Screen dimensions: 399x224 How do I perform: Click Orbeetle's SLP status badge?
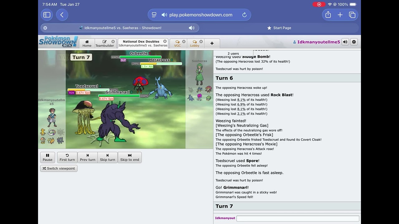[x=123, y=60]
